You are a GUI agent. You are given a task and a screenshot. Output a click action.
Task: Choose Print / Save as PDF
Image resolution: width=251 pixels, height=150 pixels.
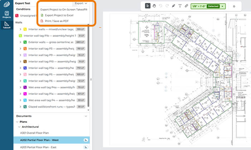[57, 21]
